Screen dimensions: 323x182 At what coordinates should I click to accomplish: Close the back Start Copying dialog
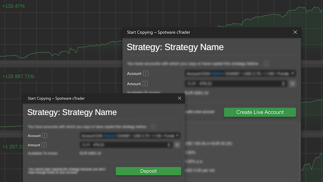(295, 32)
